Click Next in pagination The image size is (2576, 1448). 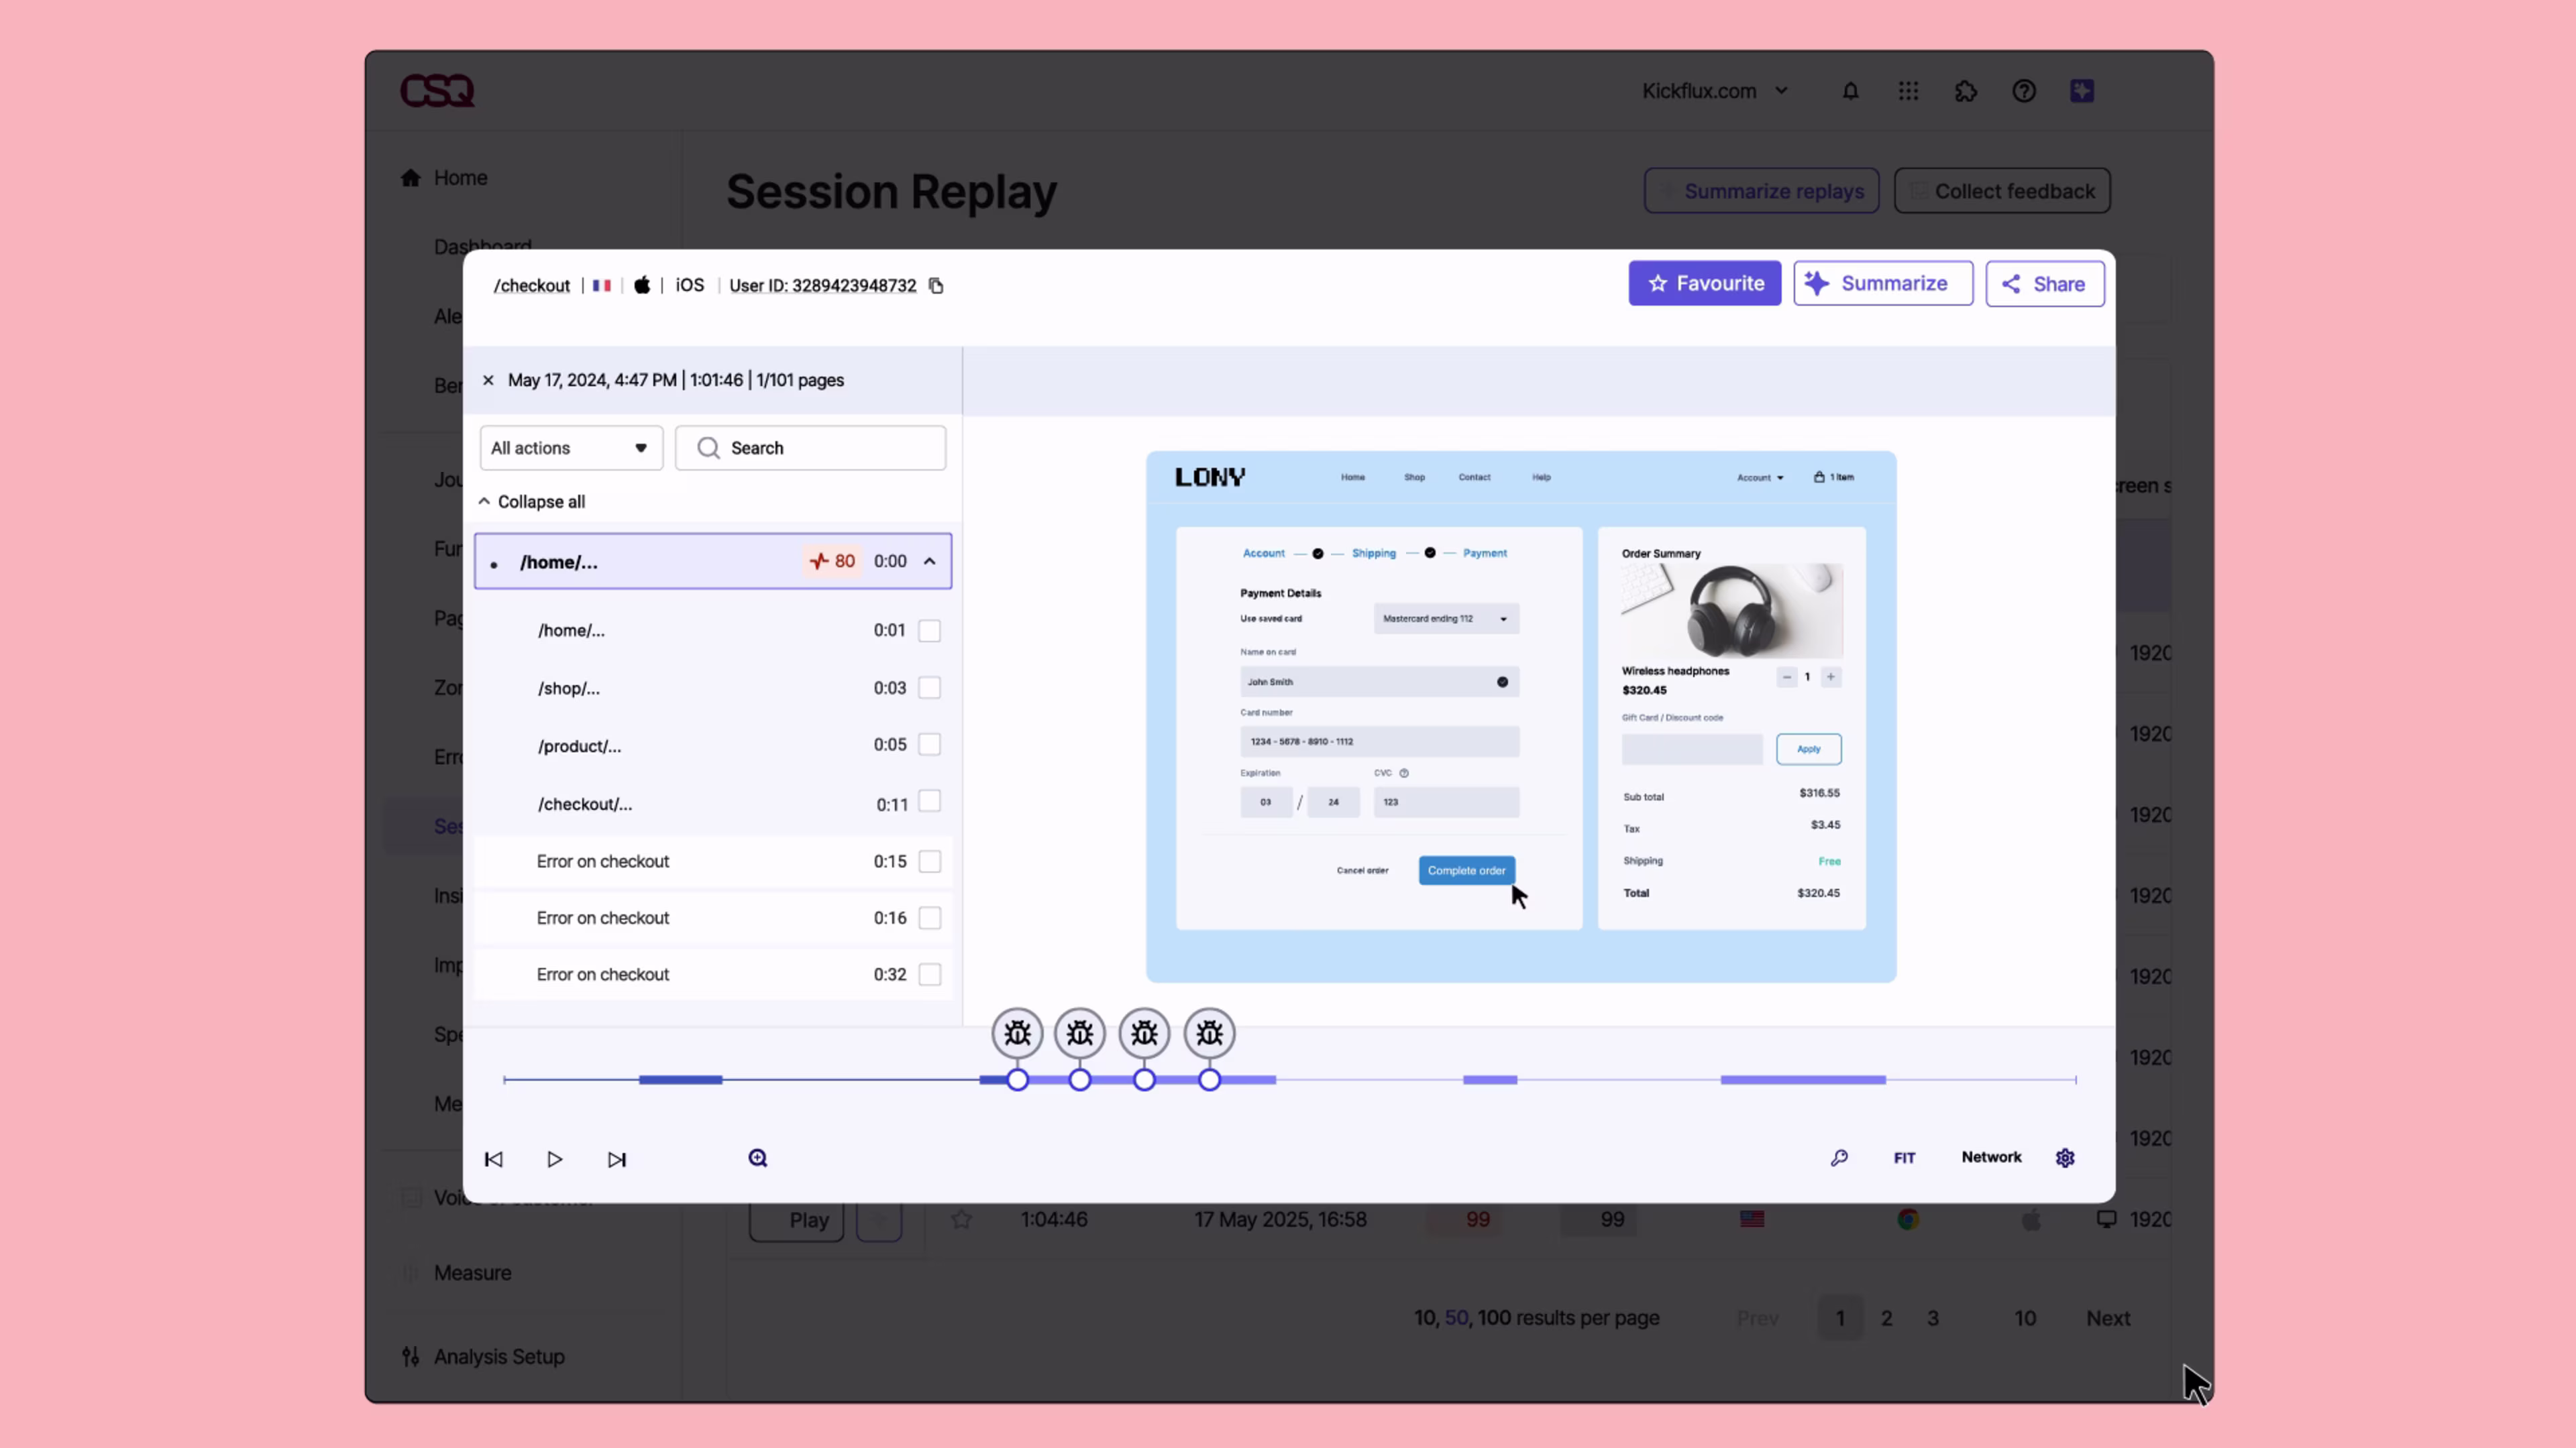[2108, 1318]
